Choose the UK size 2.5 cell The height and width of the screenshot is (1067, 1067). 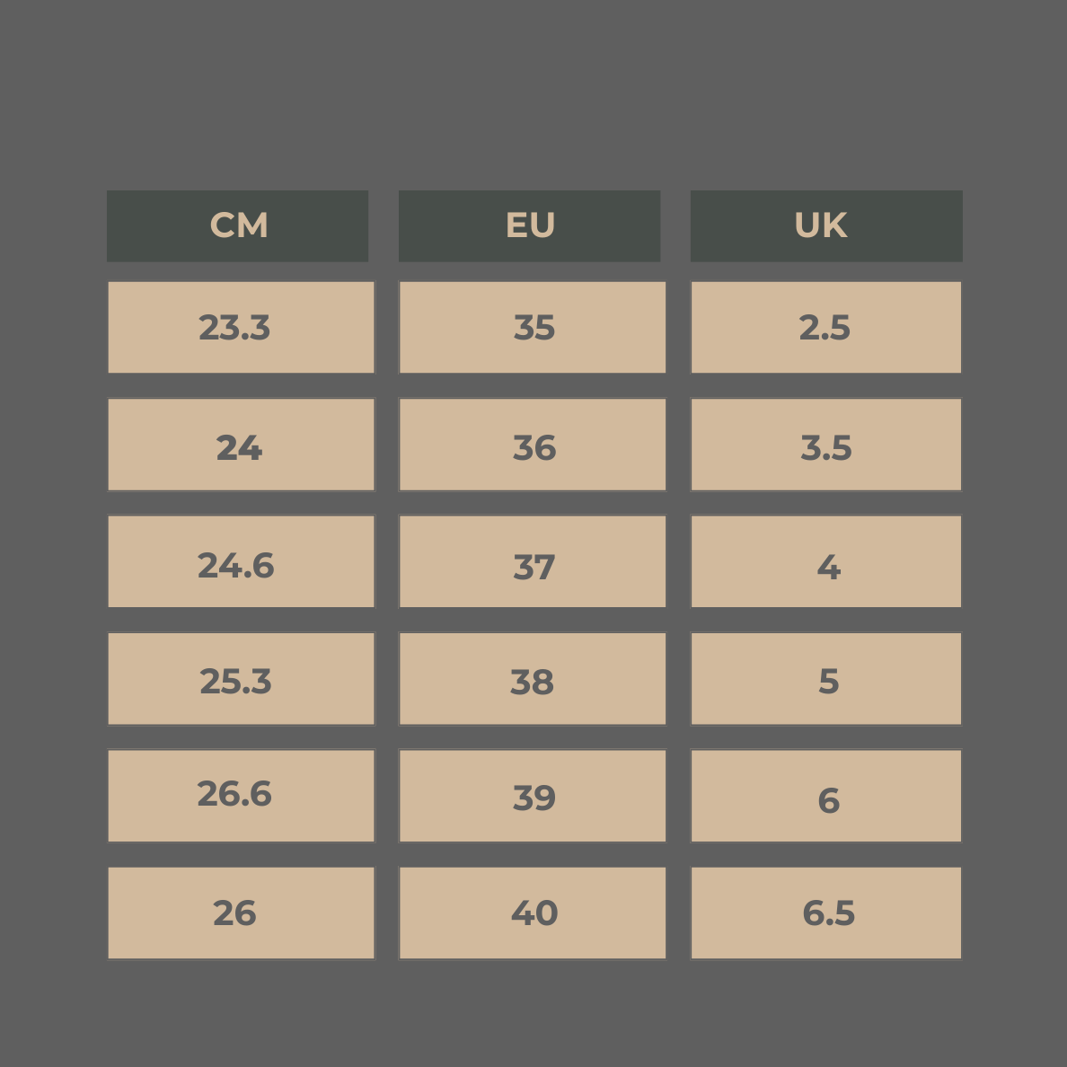click(x=825, y=328)
